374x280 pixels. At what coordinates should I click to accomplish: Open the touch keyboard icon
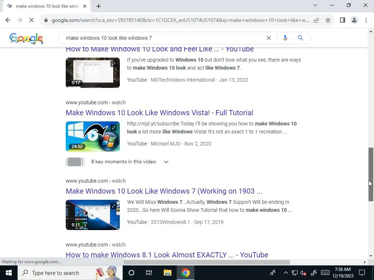pos(325,273)
